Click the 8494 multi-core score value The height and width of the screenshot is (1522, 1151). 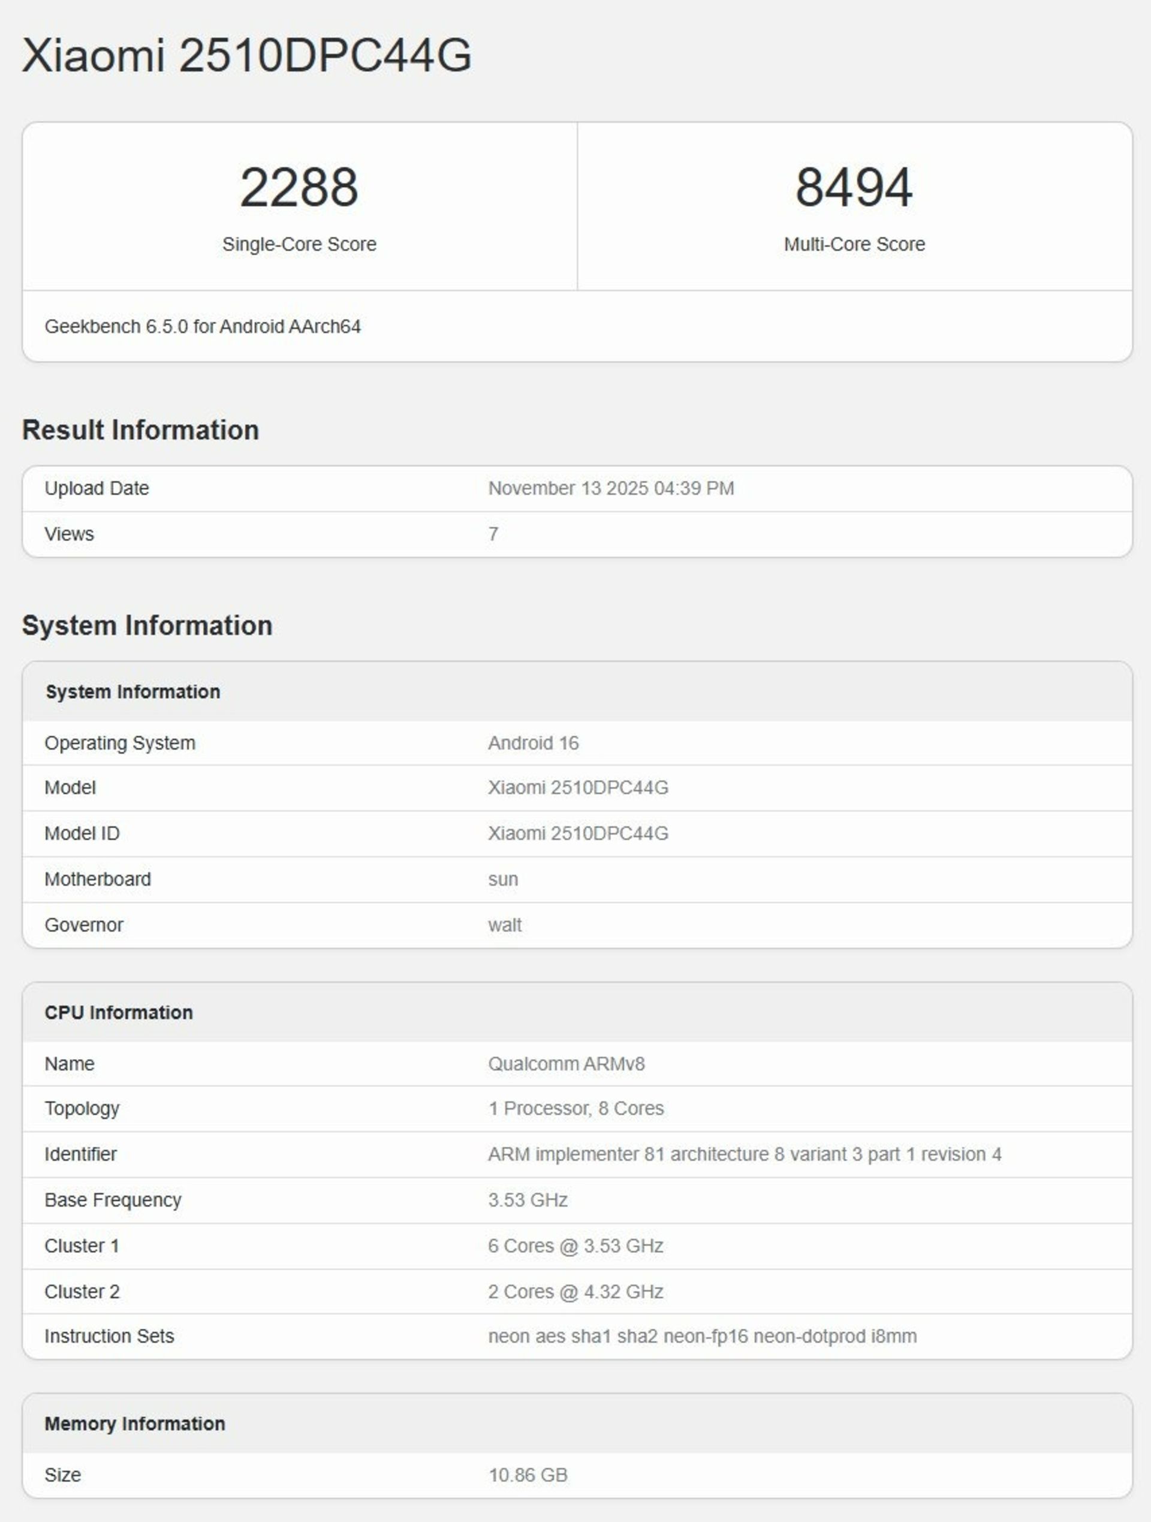click(854, 187)
